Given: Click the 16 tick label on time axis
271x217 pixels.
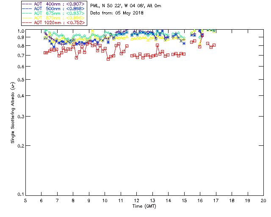Looking at the screenshot, I should tap(200, 200).
